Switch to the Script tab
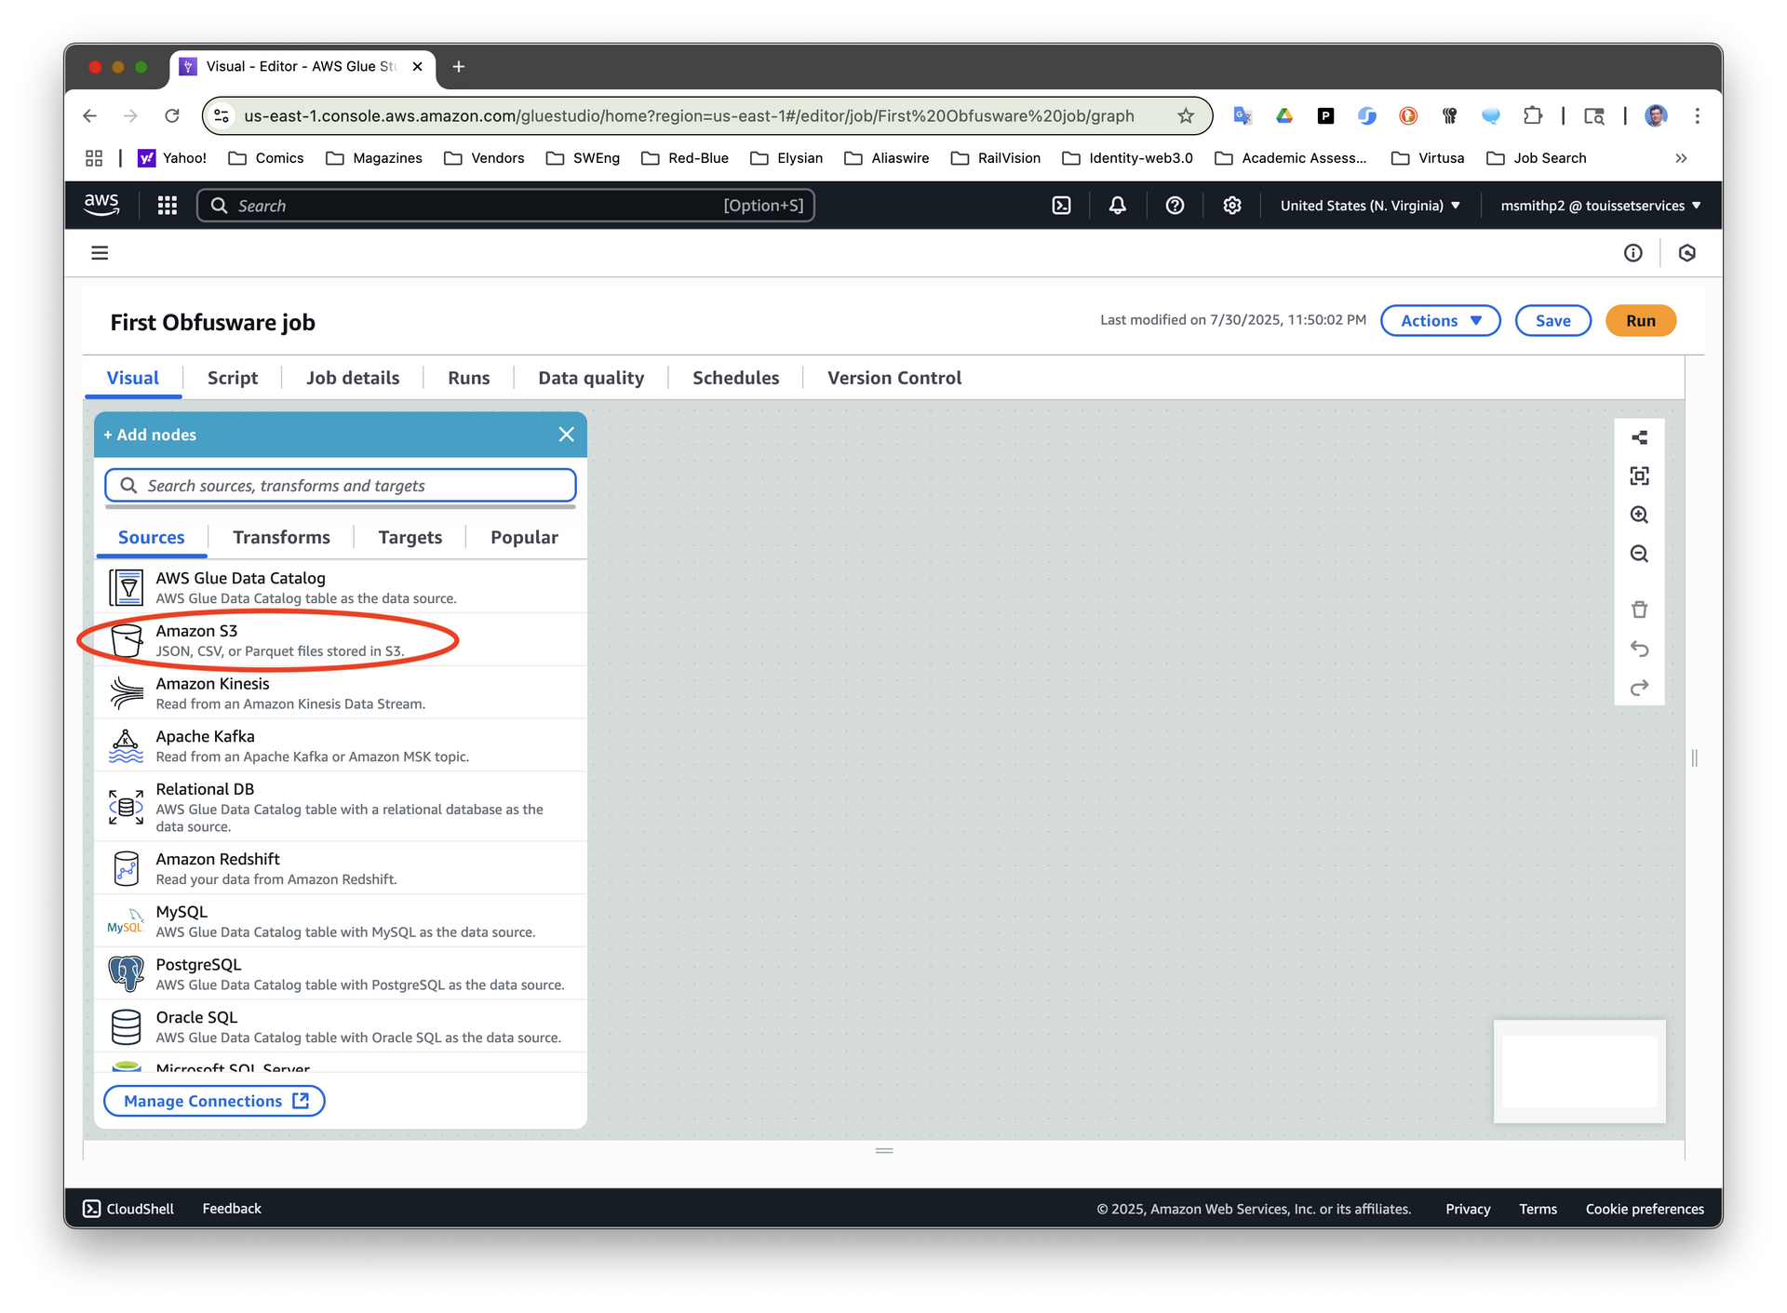The height and width of the screenshot is (1313, 1787). (x=233, y=378)
